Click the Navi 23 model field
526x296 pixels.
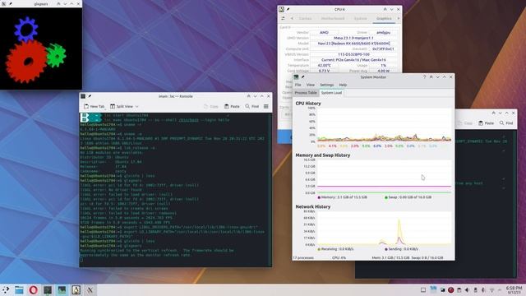353,44
